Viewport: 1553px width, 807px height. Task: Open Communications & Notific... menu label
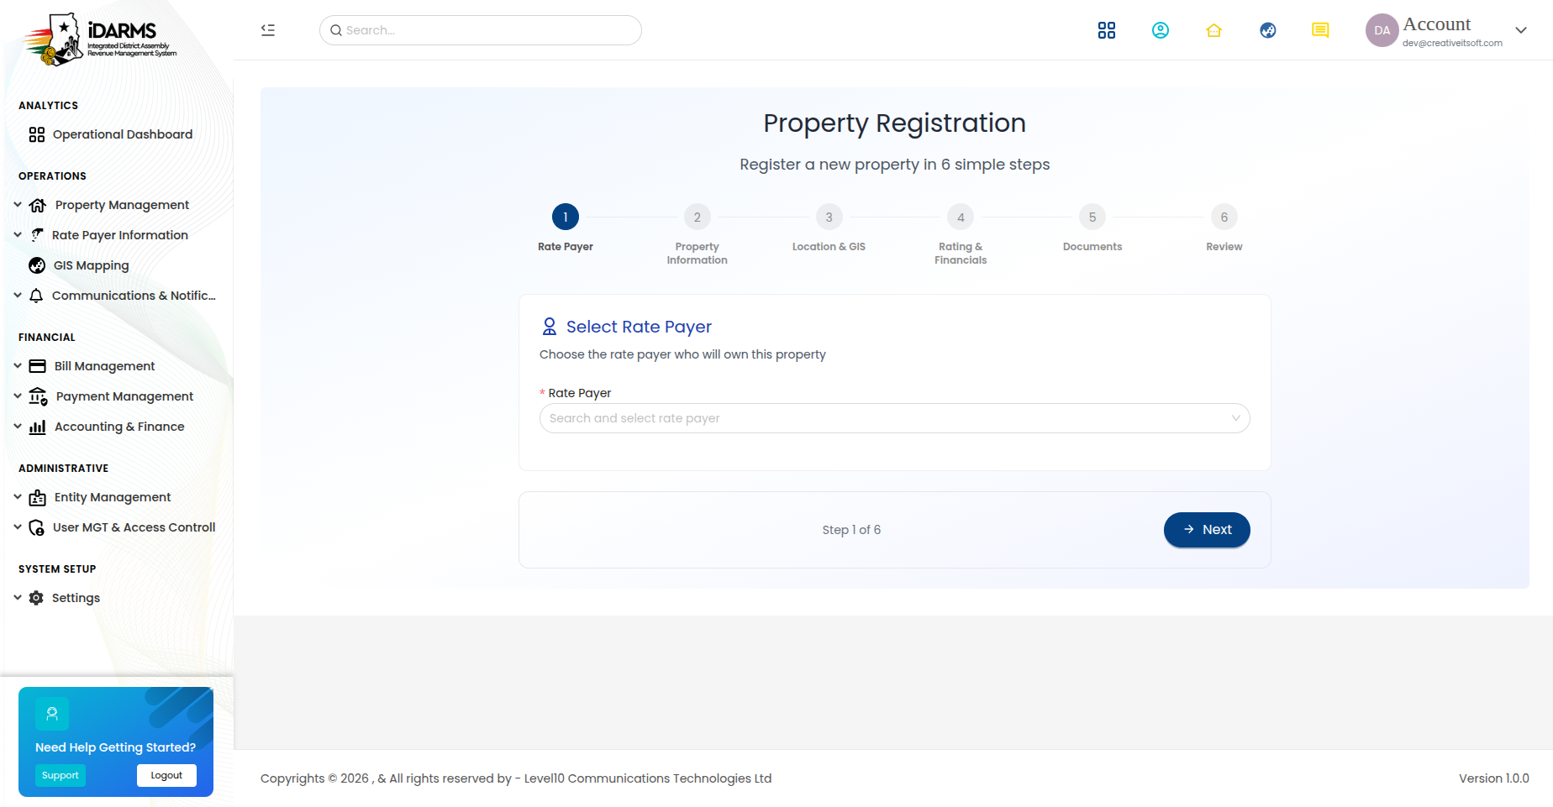click(134, 296)
